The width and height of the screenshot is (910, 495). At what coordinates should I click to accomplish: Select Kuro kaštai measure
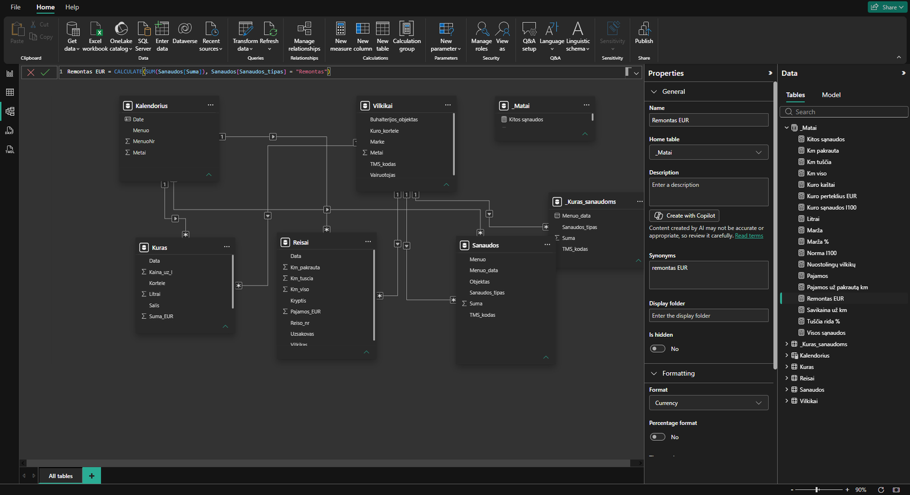tap(821, 185)
